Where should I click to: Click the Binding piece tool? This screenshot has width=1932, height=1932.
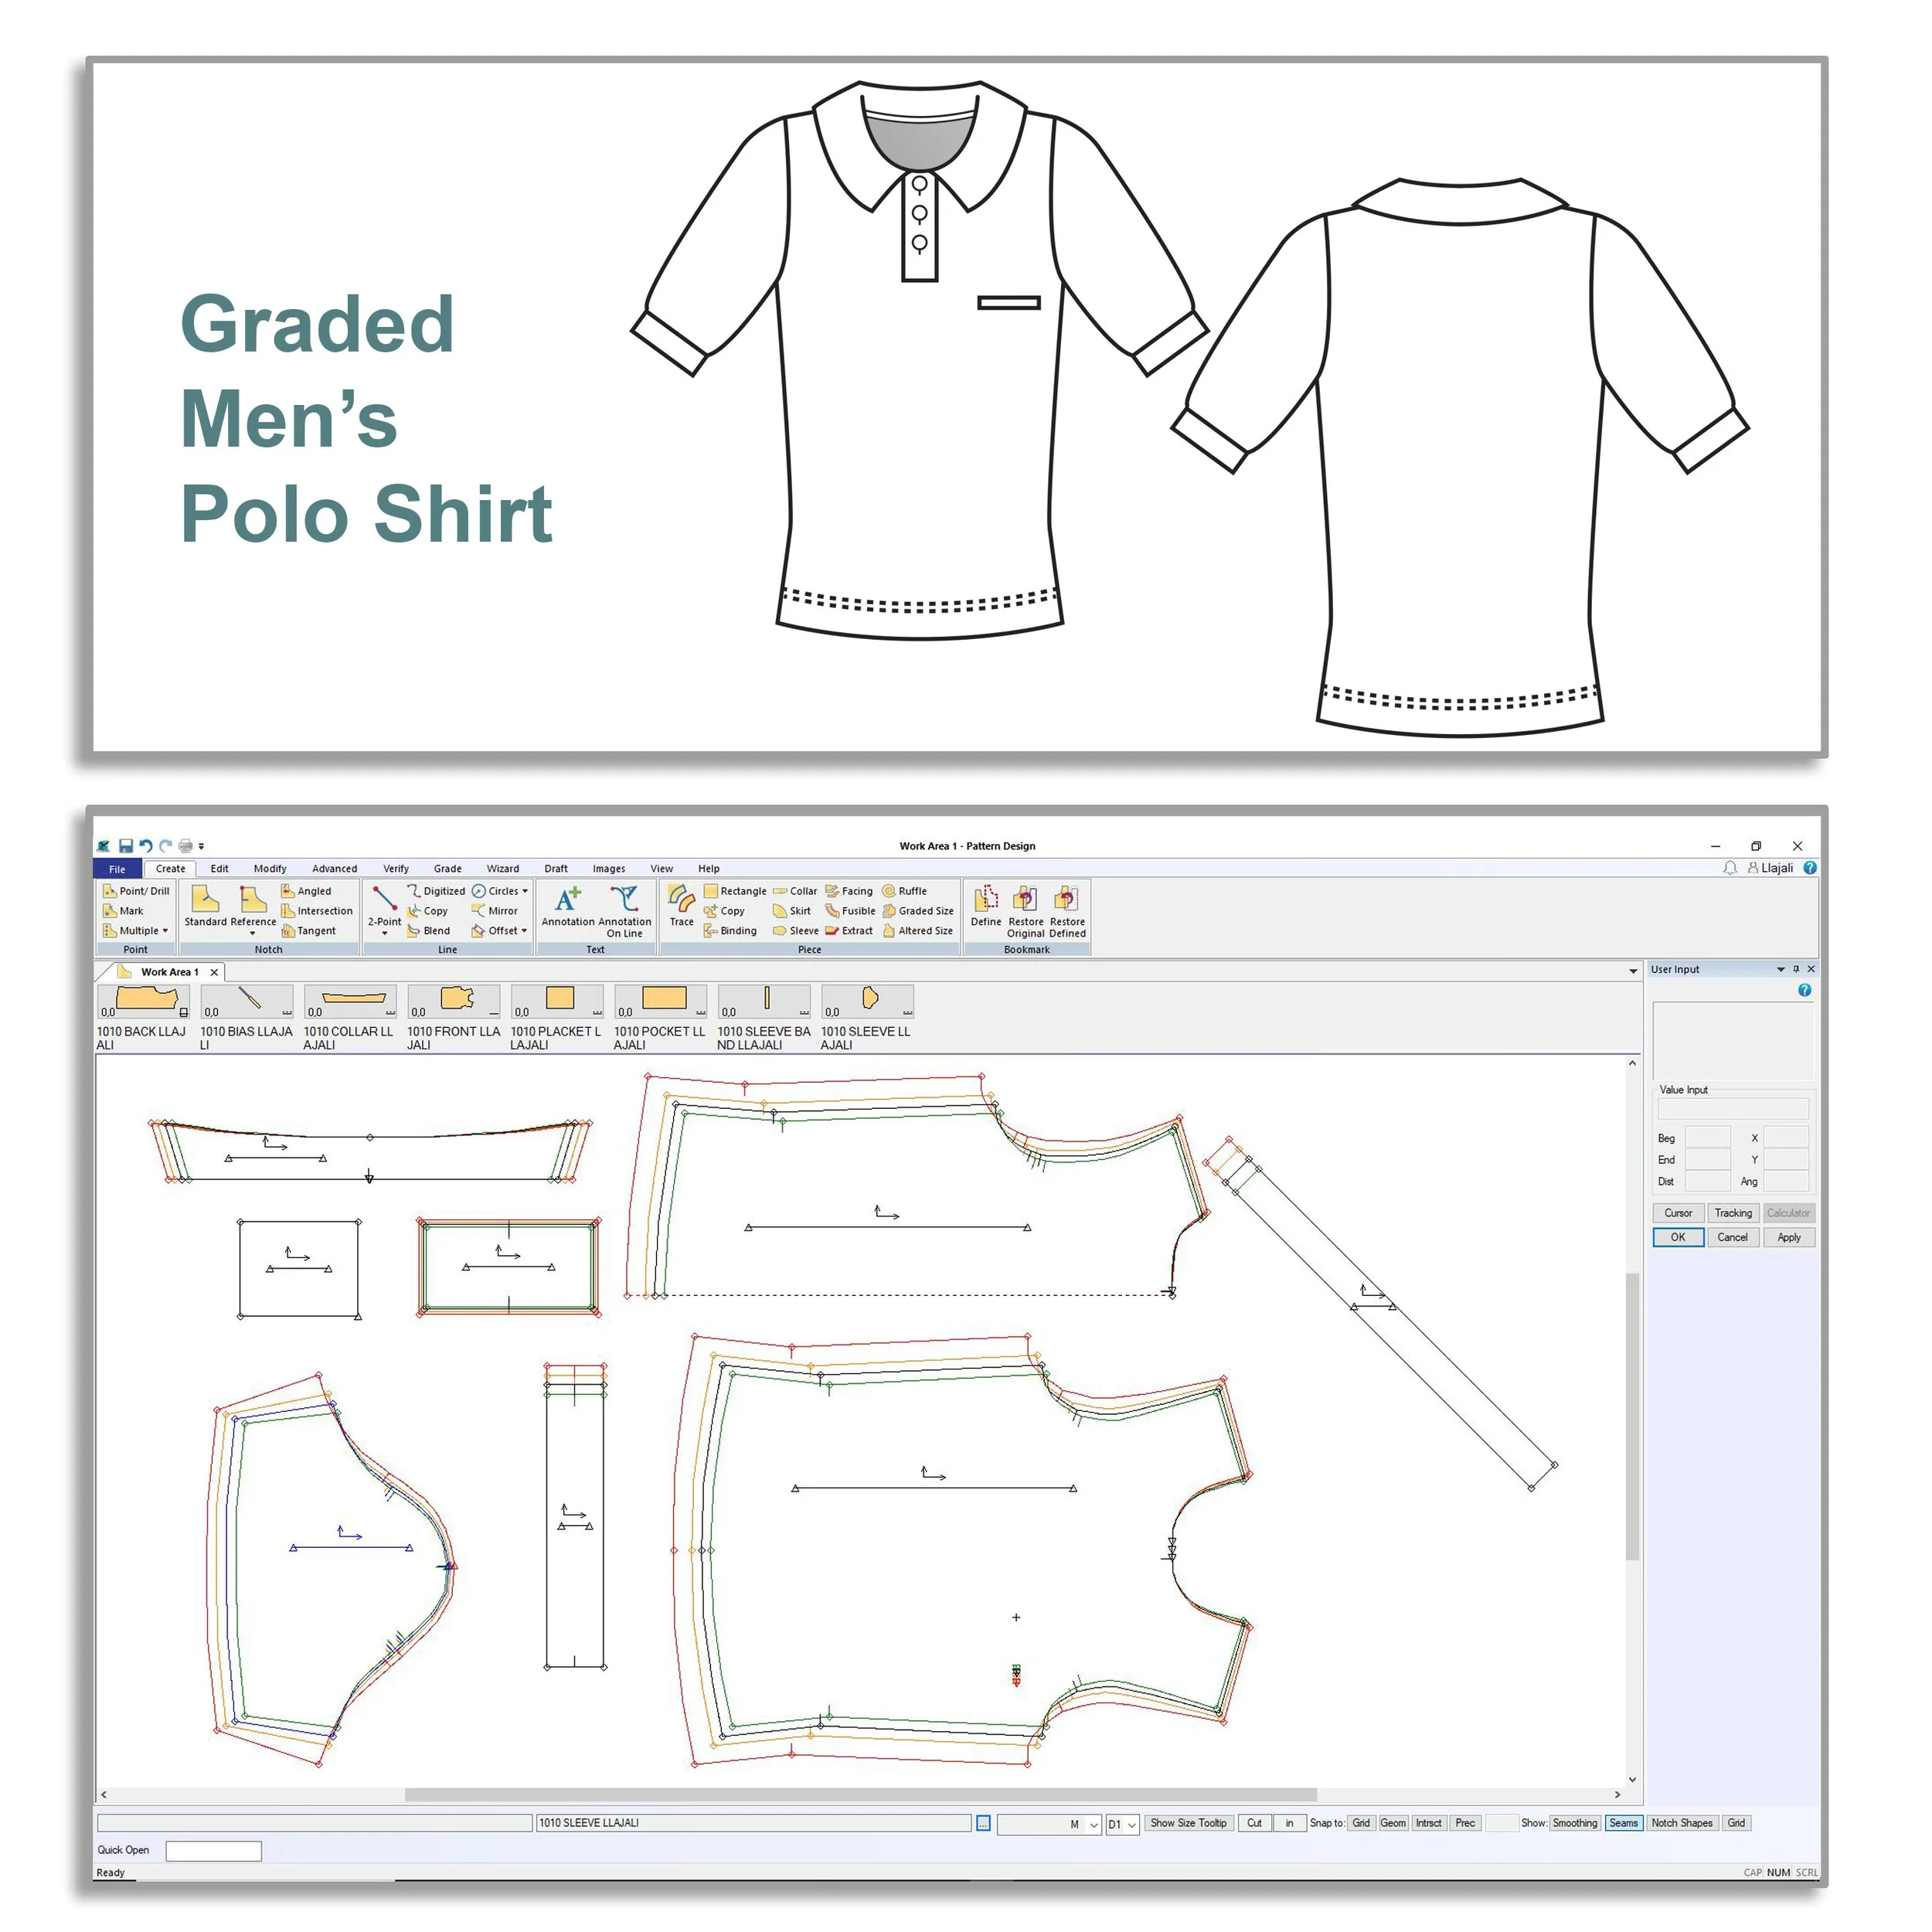pos(731,931)
